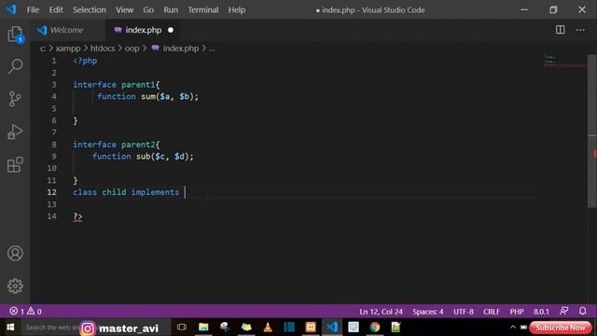Click the closing ?> tag on line 14
The width and height of the screenshot is (597, 336).
click(x=77, y=217)
